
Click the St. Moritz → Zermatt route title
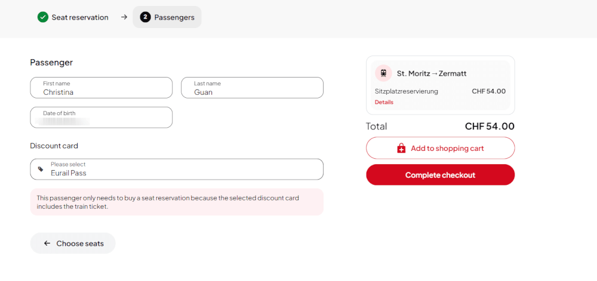(x=432, y=73)
